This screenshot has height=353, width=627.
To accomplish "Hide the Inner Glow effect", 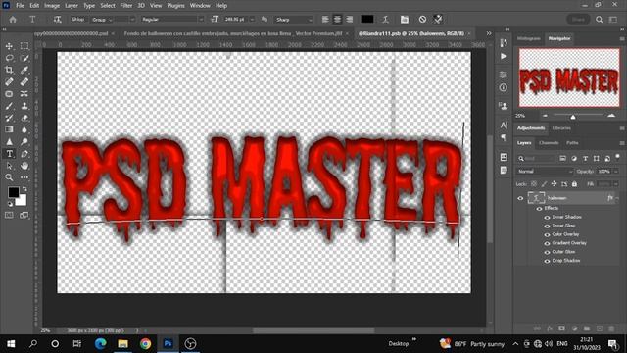I will point(547,227).
